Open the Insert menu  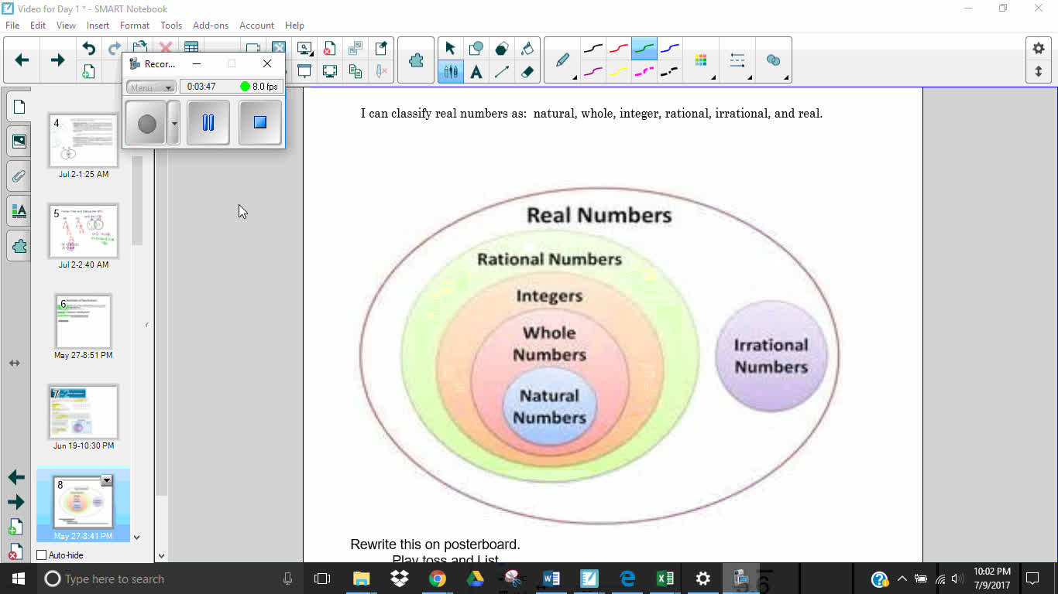[98, 26]
